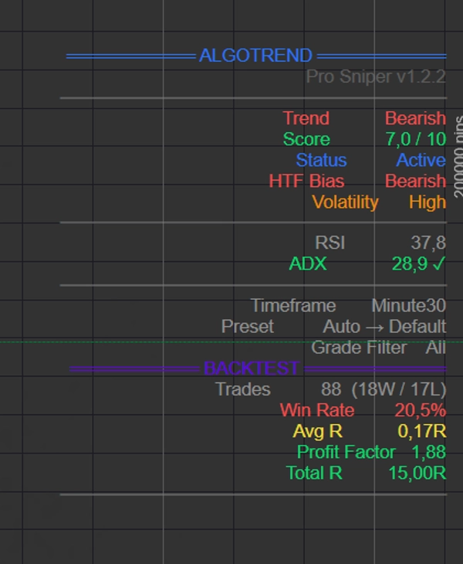This screenshot has height=564, width=463.
Task: Click the 20,5% win rate value
Action: click(421, 410)
